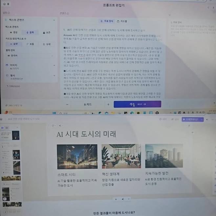Open Windows Start menu on taskbar
This screenshot has width=216, height=216.
pos(54,113)
